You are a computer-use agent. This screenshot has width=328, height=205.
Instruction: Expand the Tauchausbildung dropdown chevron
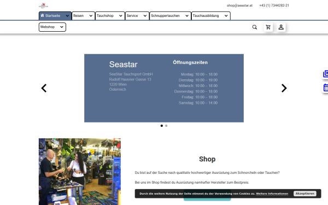click(x=226, y=16)
